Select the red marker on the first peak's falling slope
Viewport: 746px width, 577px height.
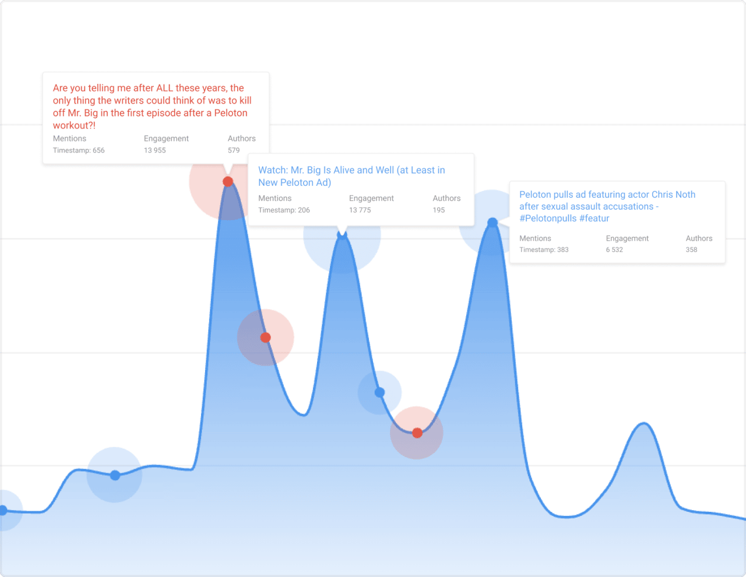click(265, 338)
